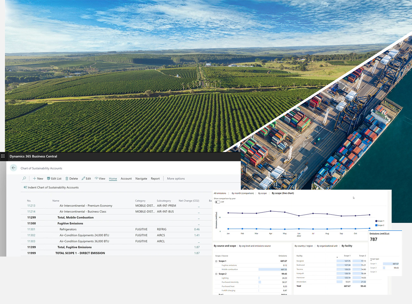
Task: Create a new account with New
Action: [38, 179]
